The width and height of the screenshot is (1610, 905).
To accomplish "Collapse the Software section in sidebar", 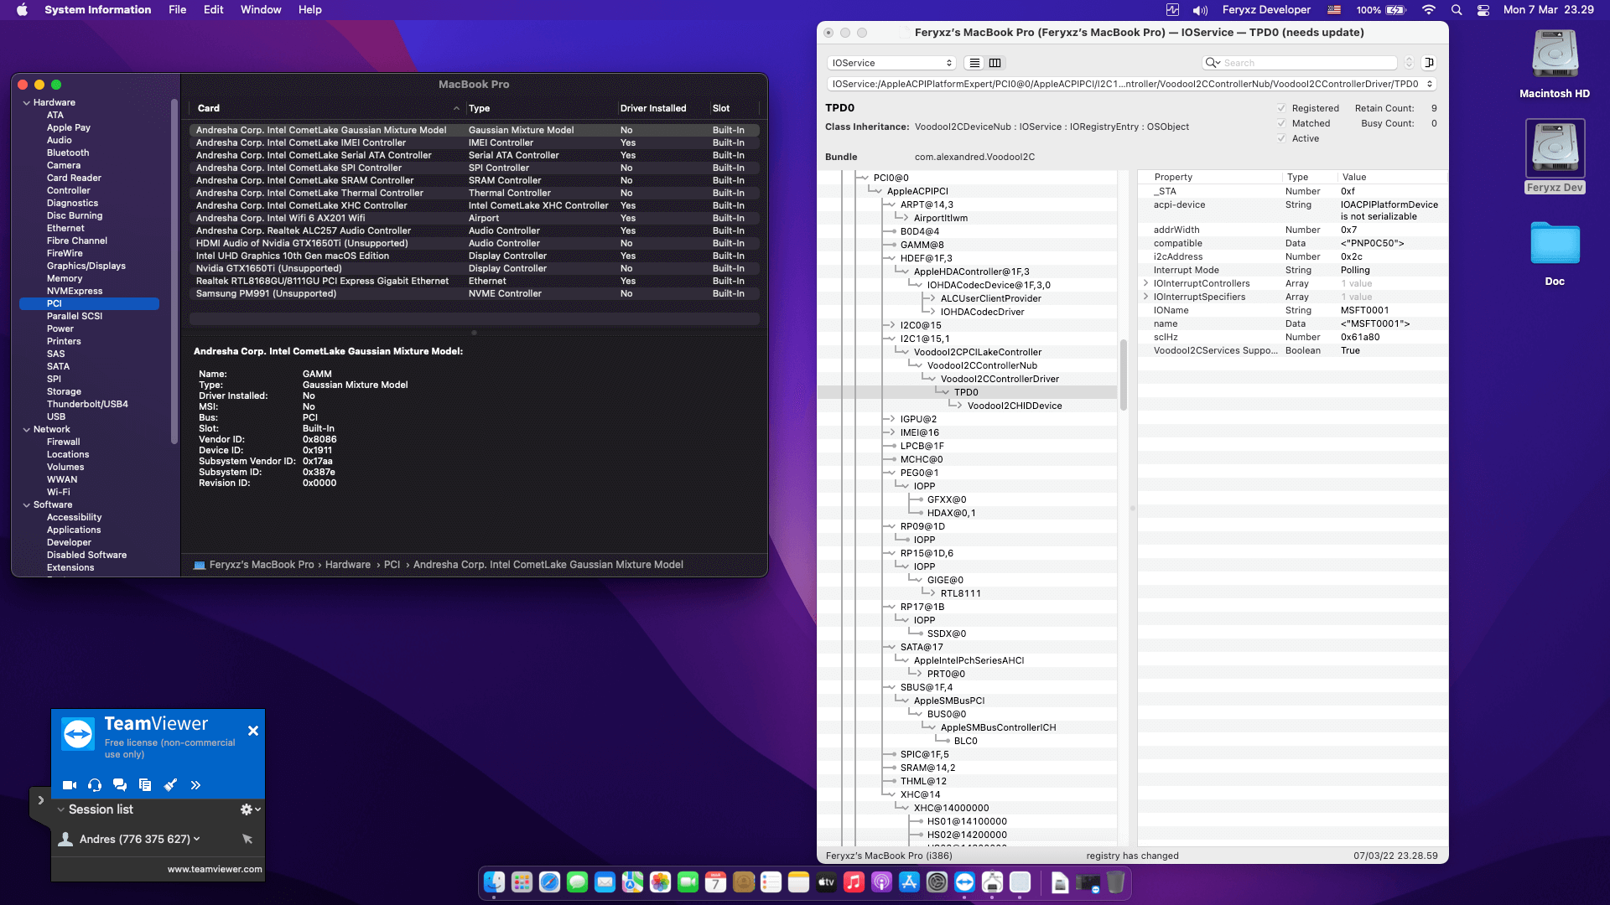I will (27, 504).
